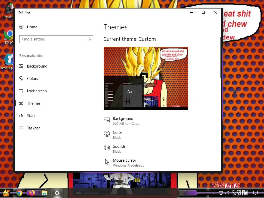
Task: Click the search magnifier icon
Action: click(89, 39)
